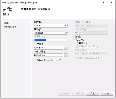This screenshot has height=99, width=116.
Task: Click the MFC wizard logo icon
Action: [8, 11]
